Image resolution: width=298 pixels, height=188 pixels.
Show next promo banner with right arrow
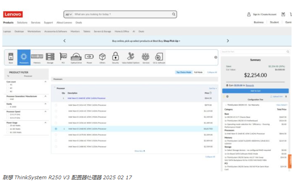[x=228, y=41]
